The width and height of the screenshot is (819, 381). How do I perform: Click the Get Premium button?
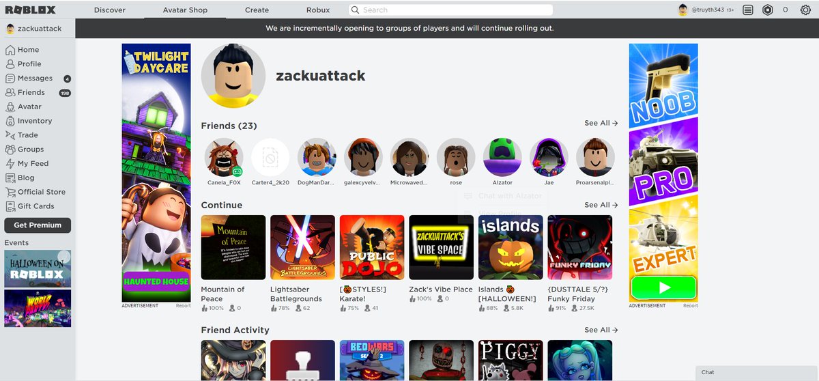click(38, 225)
